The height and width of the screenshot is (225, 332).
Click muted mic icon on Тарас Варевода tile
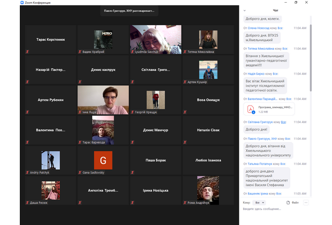pos(80,142)
